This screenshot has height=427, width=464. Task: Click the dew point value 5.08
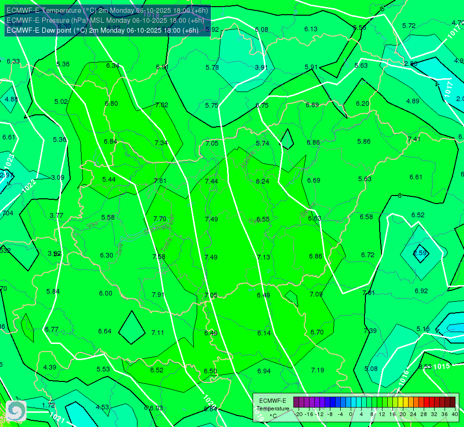click(371, 369)
